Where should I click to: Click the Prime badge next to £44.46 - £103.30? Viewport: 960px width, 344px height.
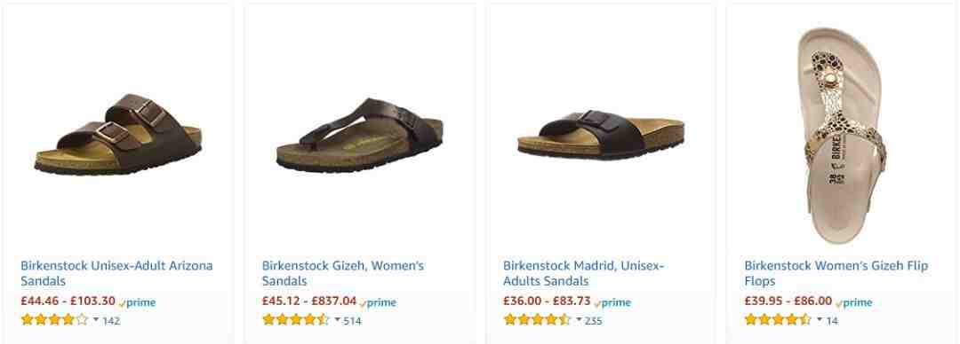coord(137,302)
